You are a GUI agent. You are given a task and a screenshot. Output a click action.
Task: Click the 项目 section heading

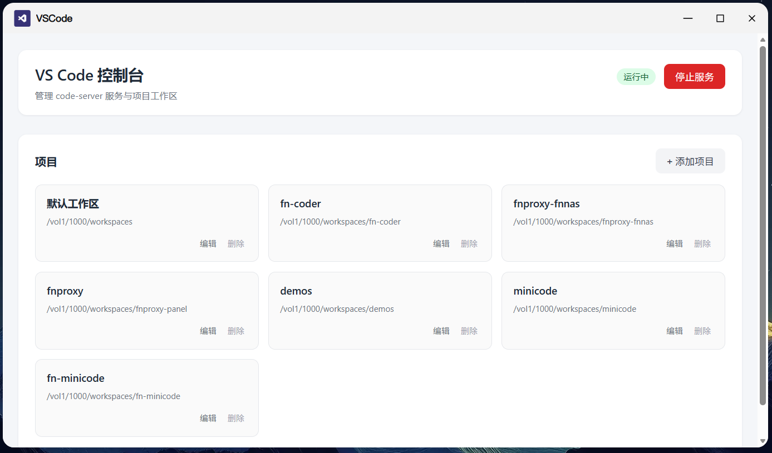pyautogui.click(x=46, y=162)
